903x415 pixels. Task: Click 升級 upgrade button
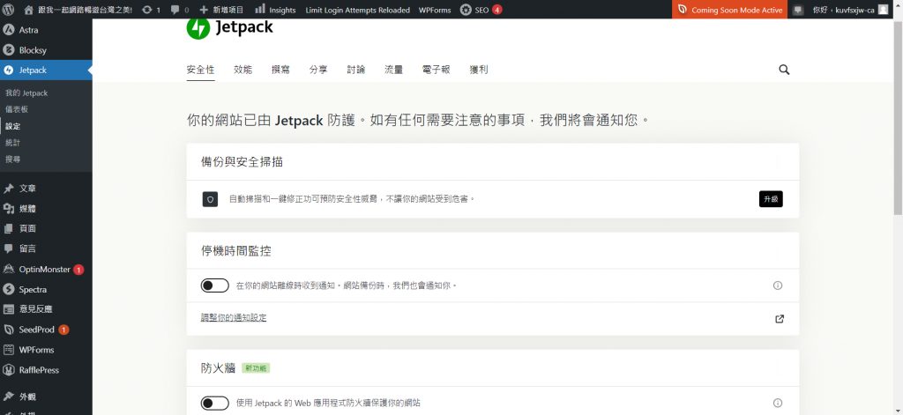click(x=771, y=199)
